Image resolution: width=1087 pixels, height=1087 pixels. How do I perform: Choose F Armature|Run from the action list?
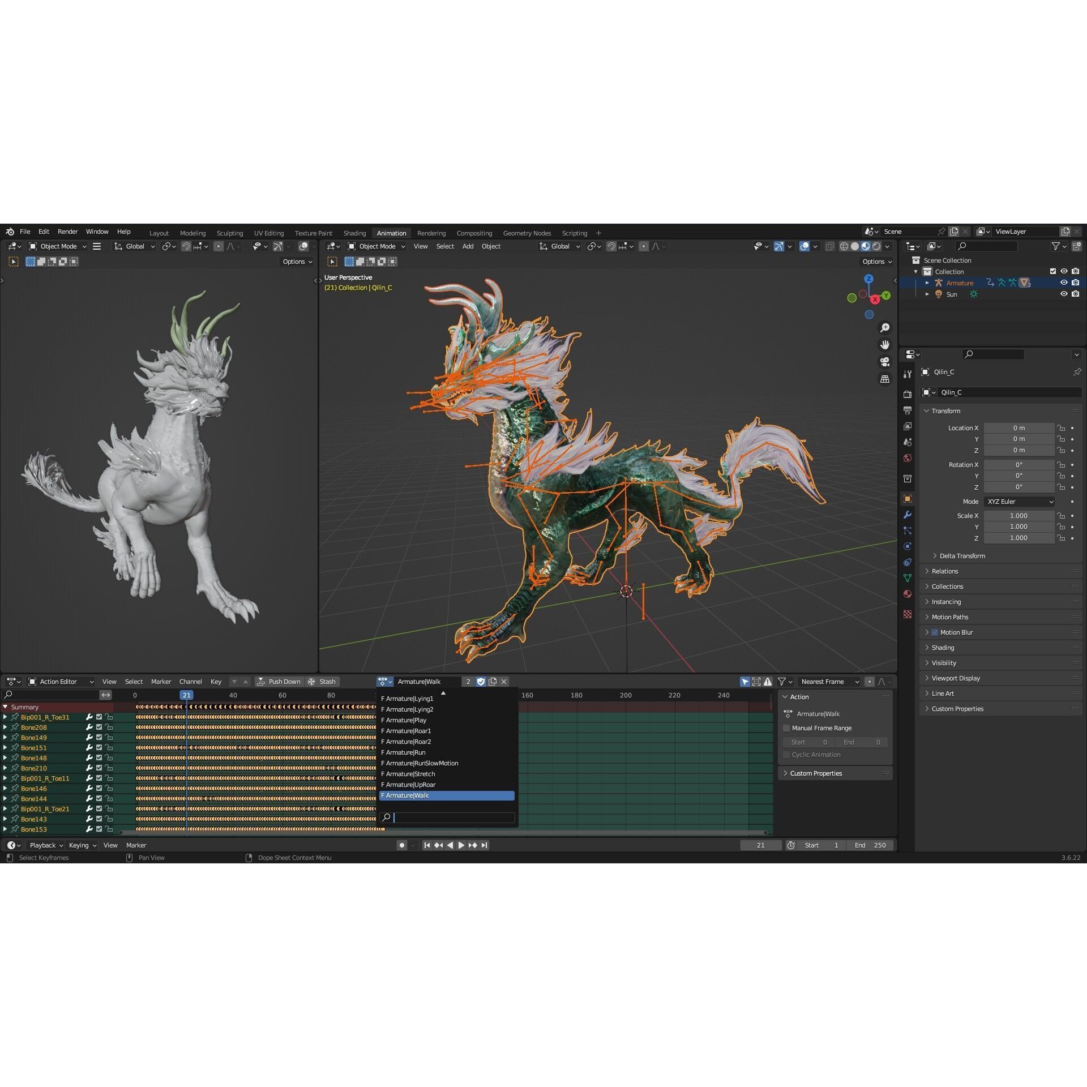click(403, 752)
